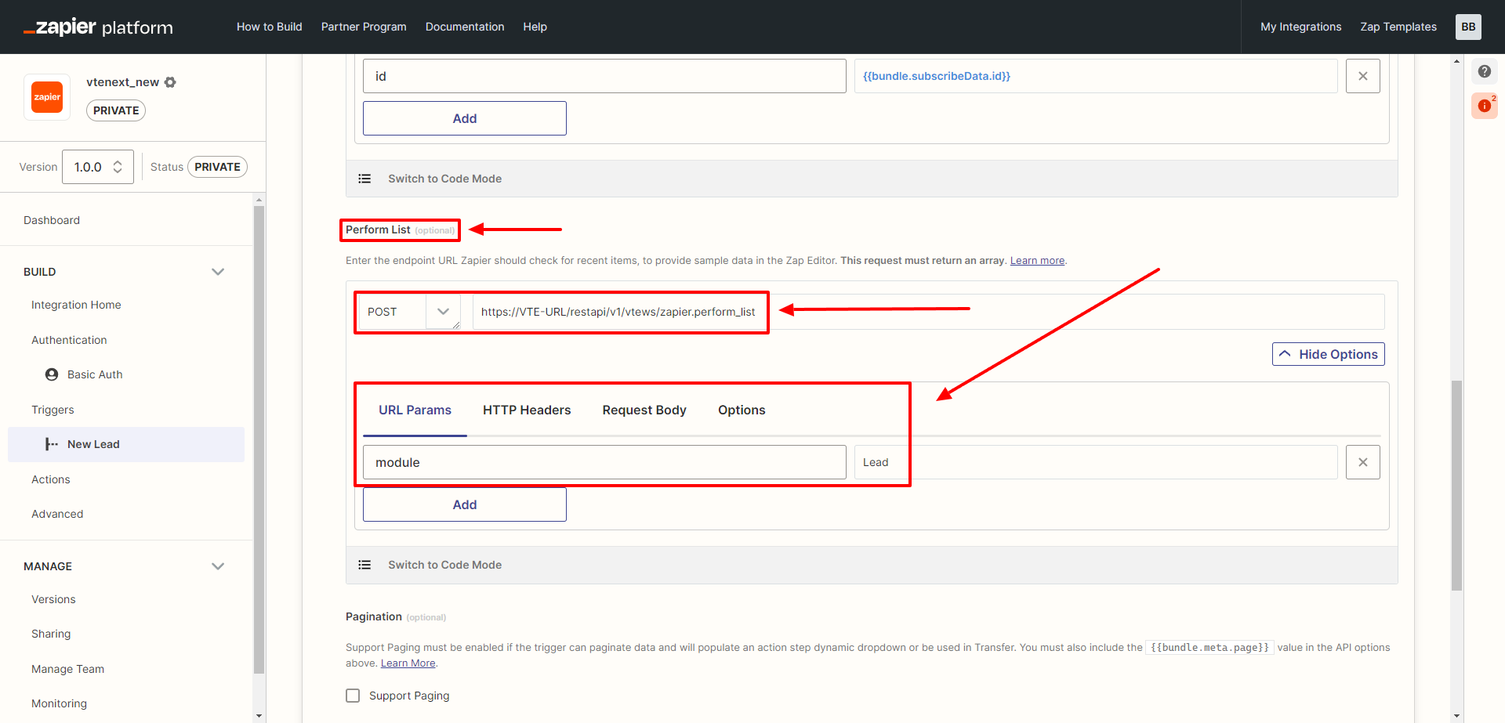The height and width of the screenshot is (723, 1505).
Task: Open Learn More link under Pagination
Action: coord(408,663)
